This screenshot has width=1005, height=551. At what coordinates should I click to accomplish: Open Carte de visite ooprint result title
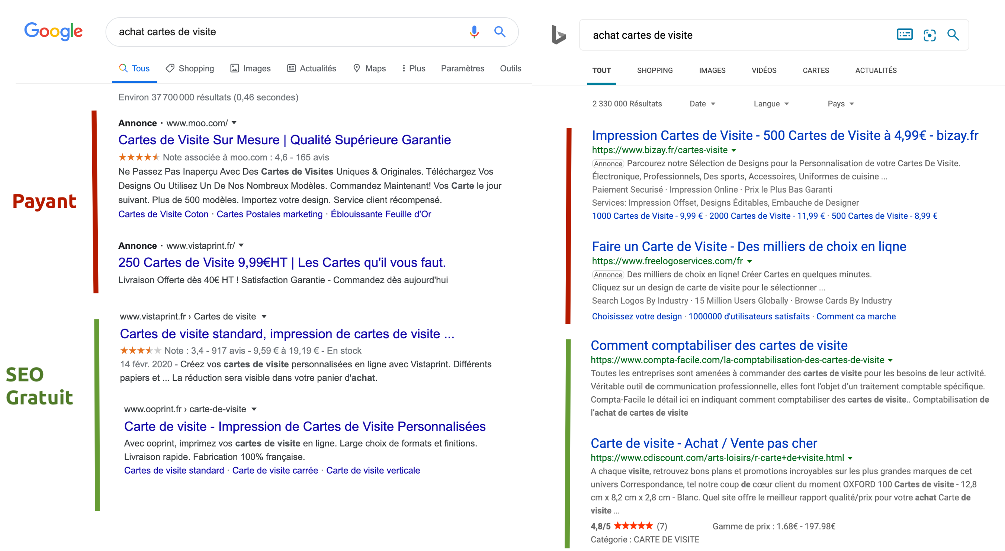(x=305, y=426)
